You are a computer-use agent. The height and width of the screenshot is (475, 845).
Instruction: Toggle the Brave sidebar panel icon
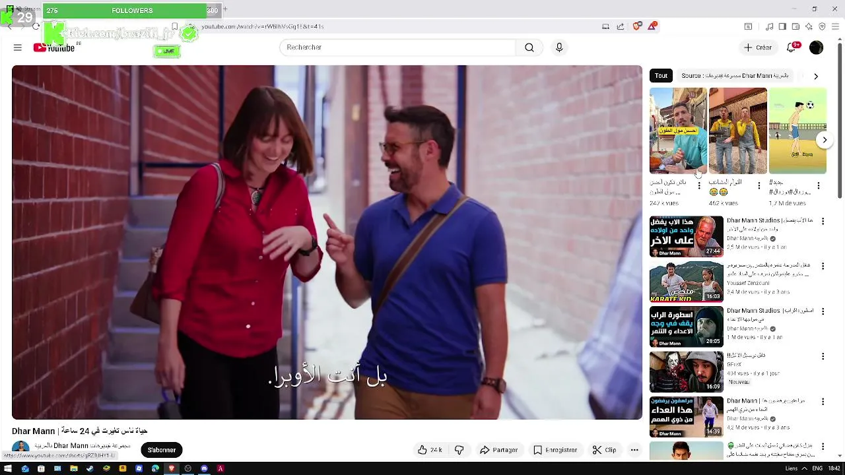782,26
